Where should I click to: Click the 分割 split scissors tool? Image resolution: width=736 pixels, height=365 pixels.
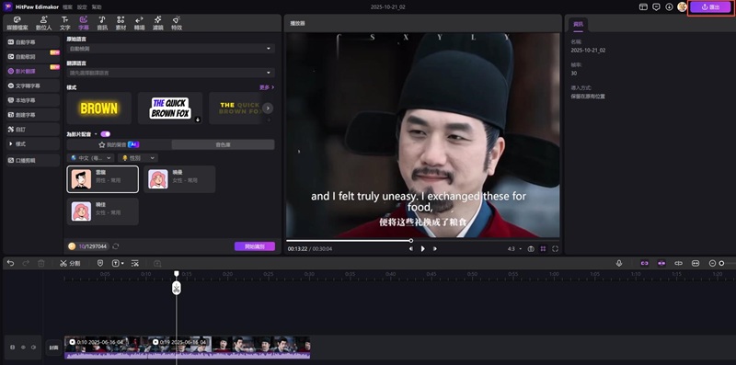pyautogui.click(x=70, y=263)
